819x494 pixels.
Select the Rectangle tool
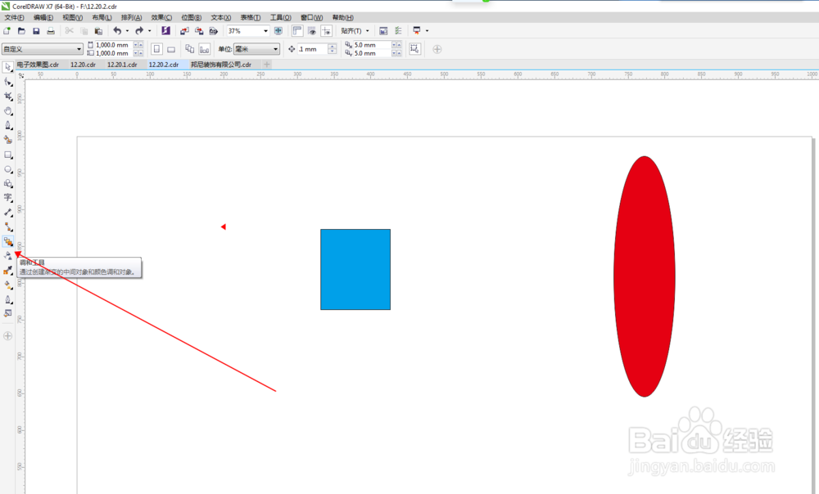click(8, 155)
